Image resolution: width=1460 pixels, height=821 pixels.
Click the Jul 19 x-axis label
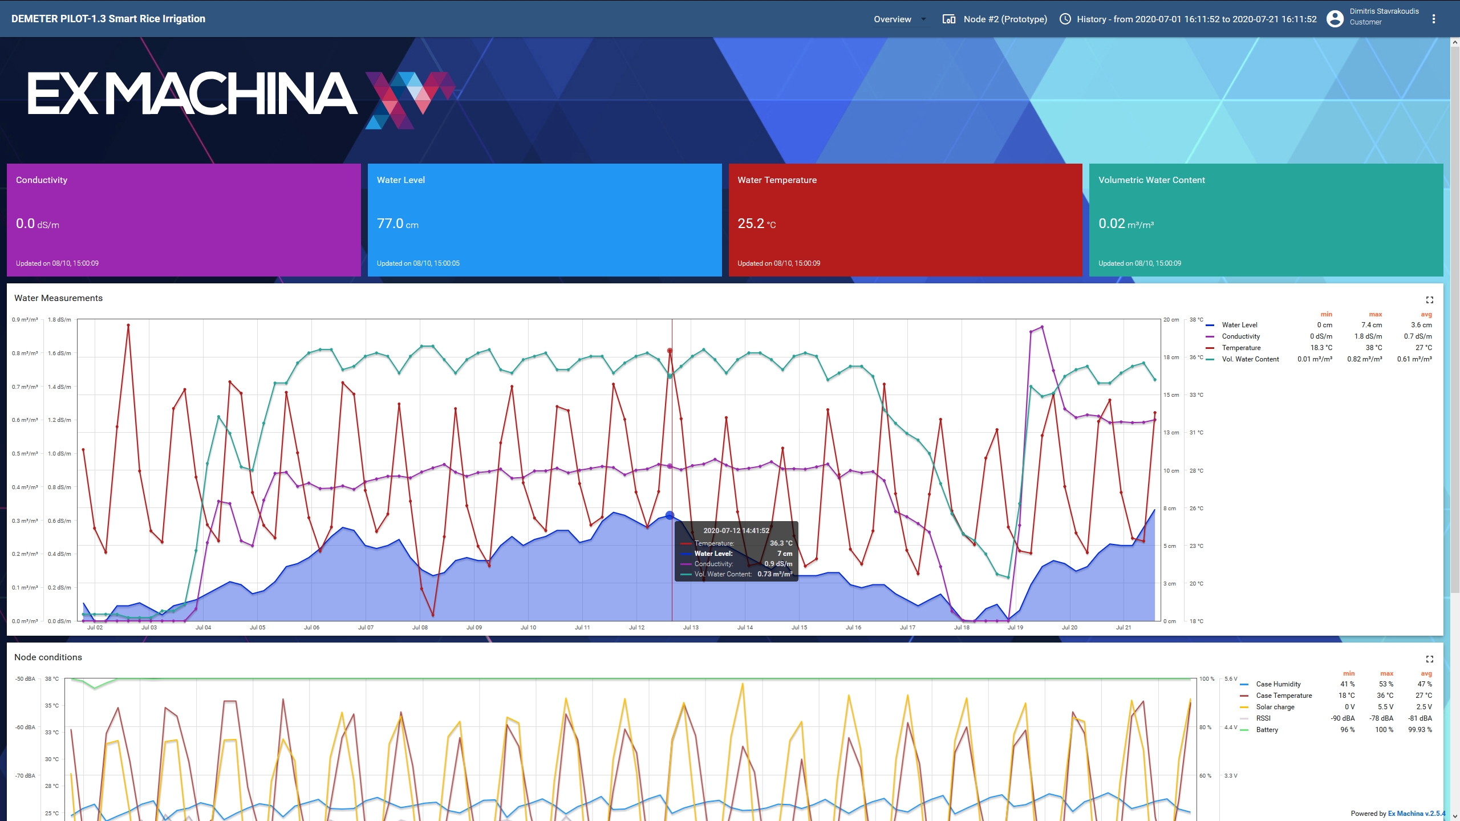[1015, 628]
